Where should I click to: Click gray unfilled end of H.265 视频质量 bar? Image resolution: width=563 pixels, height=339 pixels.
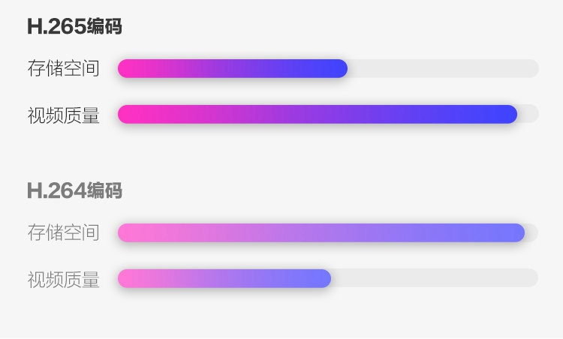coord(528,114)
